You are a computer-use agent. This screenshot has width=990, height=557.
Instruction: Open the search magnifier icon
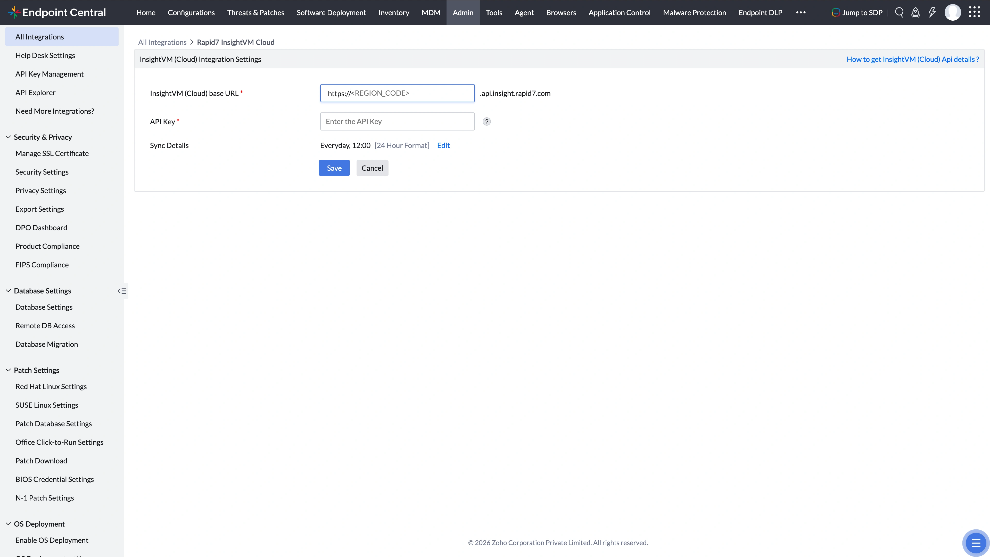pos(899,12)
